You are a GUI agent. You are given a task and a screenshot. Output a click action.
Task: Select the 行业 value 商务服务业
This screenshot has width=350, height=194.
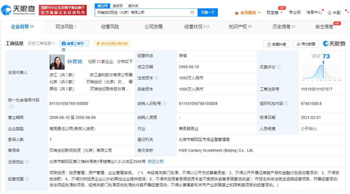coord(188,129)
